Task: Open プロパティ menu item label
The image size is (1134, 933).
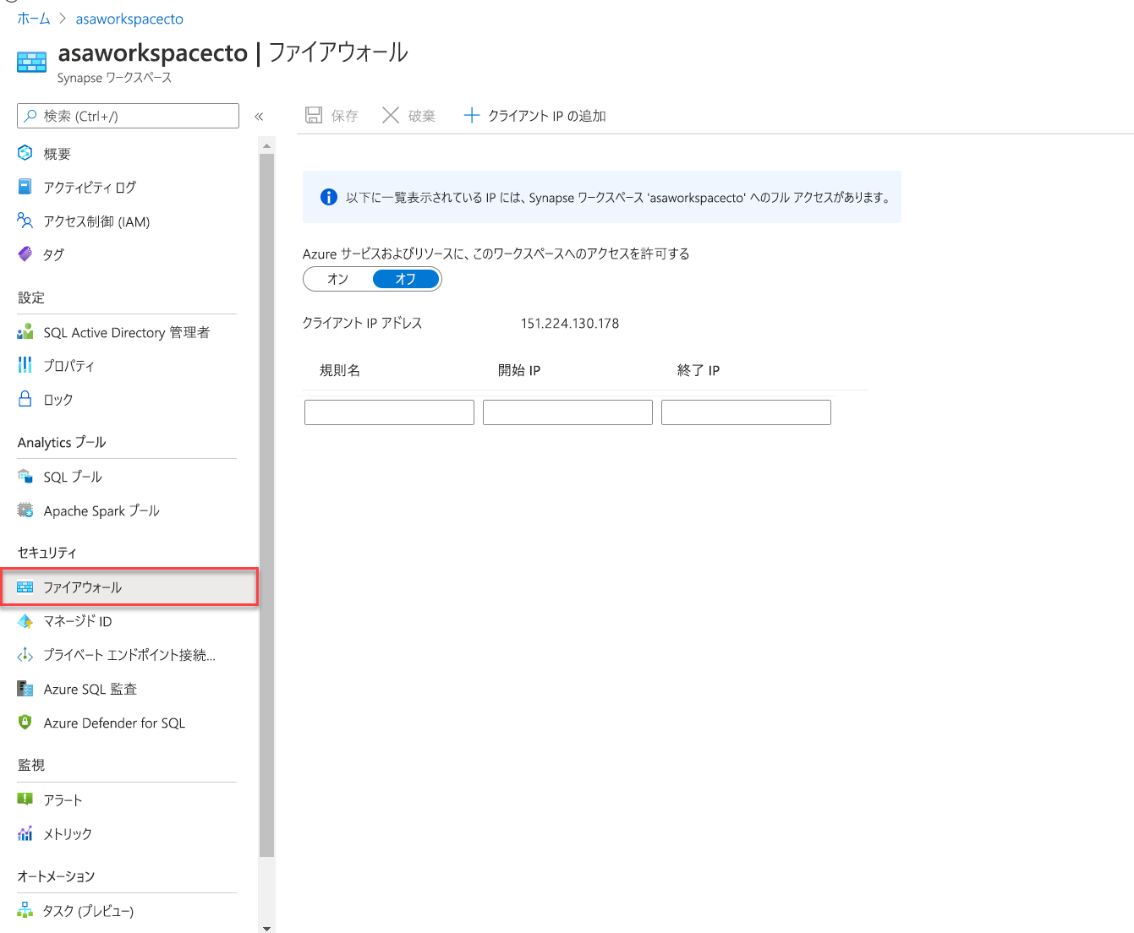Action: [x=69, y=366]
